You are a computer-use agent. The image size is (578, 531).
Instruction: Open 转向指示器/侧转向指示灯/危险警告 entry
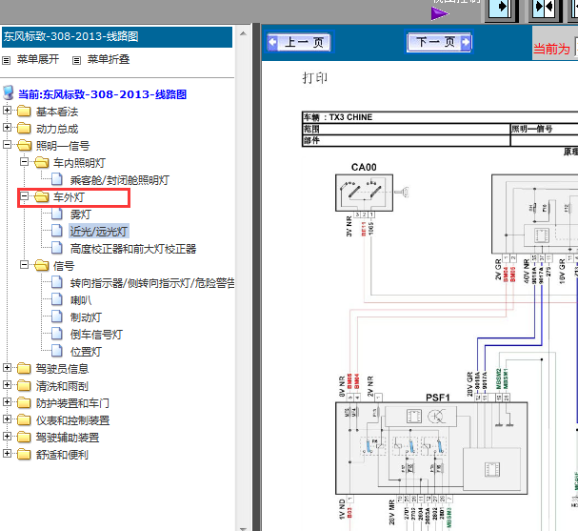tap(152, 283)
